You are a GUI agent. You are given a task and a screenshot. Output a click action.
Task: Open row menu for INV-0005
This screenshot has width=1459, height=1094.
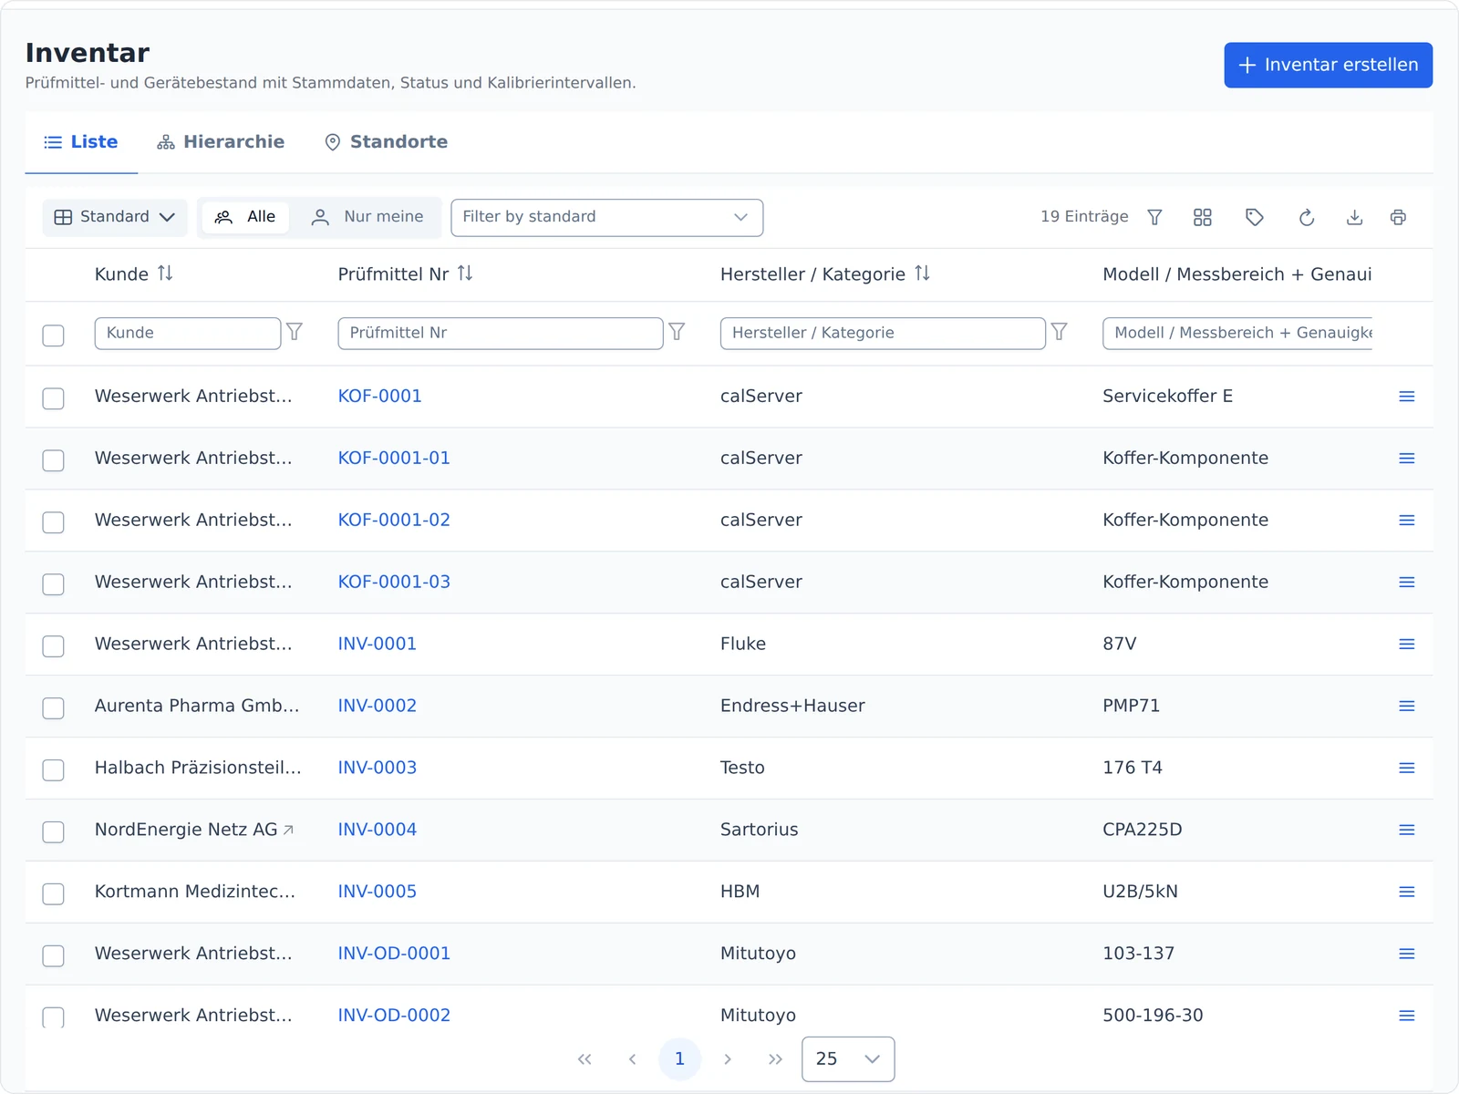coord(1407,892)
